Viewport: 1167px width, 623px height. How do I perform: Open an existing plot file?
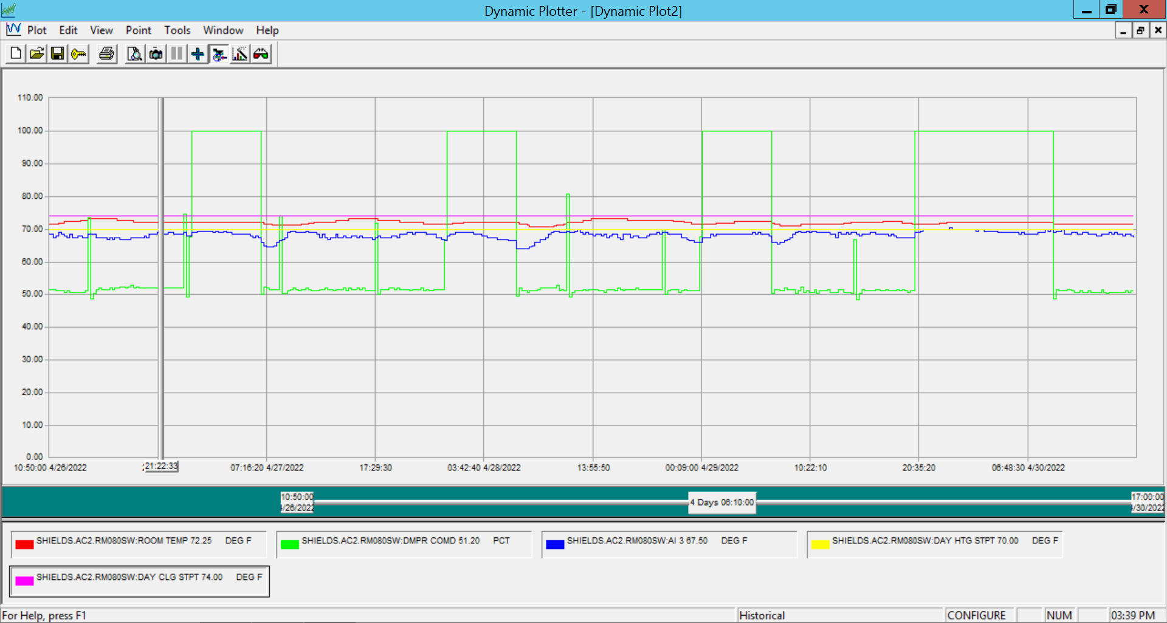[x=36, y=53]
